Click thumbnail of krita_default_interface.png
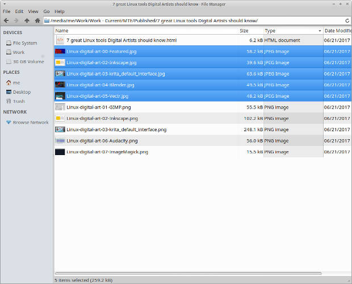352x284 pixels. [60, 130]
